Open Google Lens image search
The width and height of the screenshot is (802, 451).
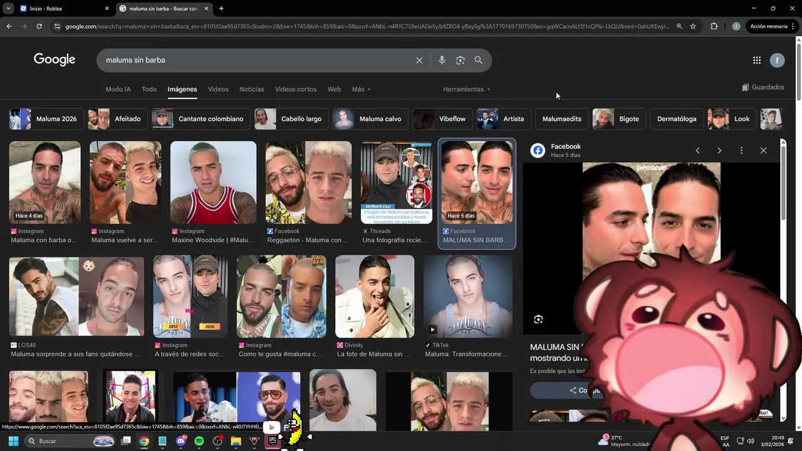pos(461,60)
